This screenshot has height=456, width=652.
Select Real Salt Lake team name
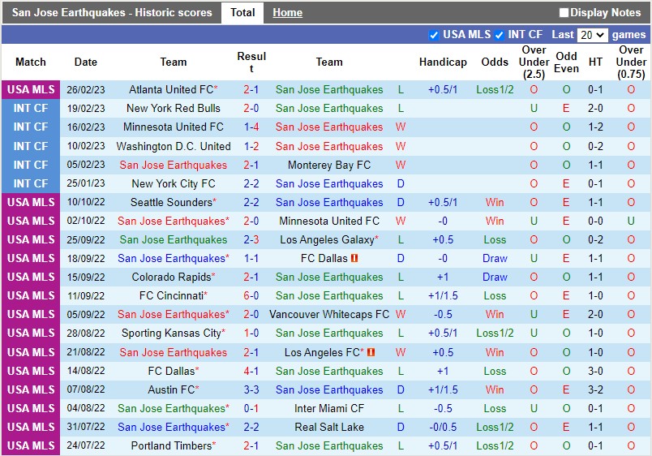click(x=329, y=428)
